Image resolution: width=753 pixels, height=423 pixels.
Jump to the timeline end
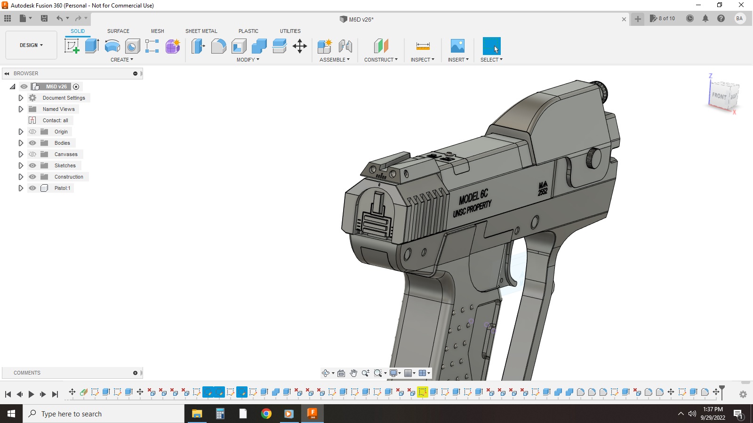click(55, 394)
